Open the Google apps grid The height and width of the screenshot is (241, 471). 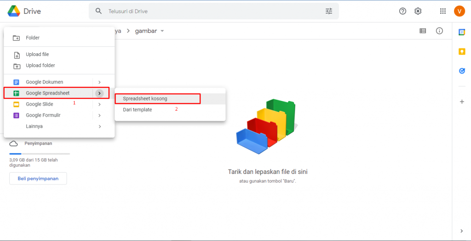coord(443,11)
